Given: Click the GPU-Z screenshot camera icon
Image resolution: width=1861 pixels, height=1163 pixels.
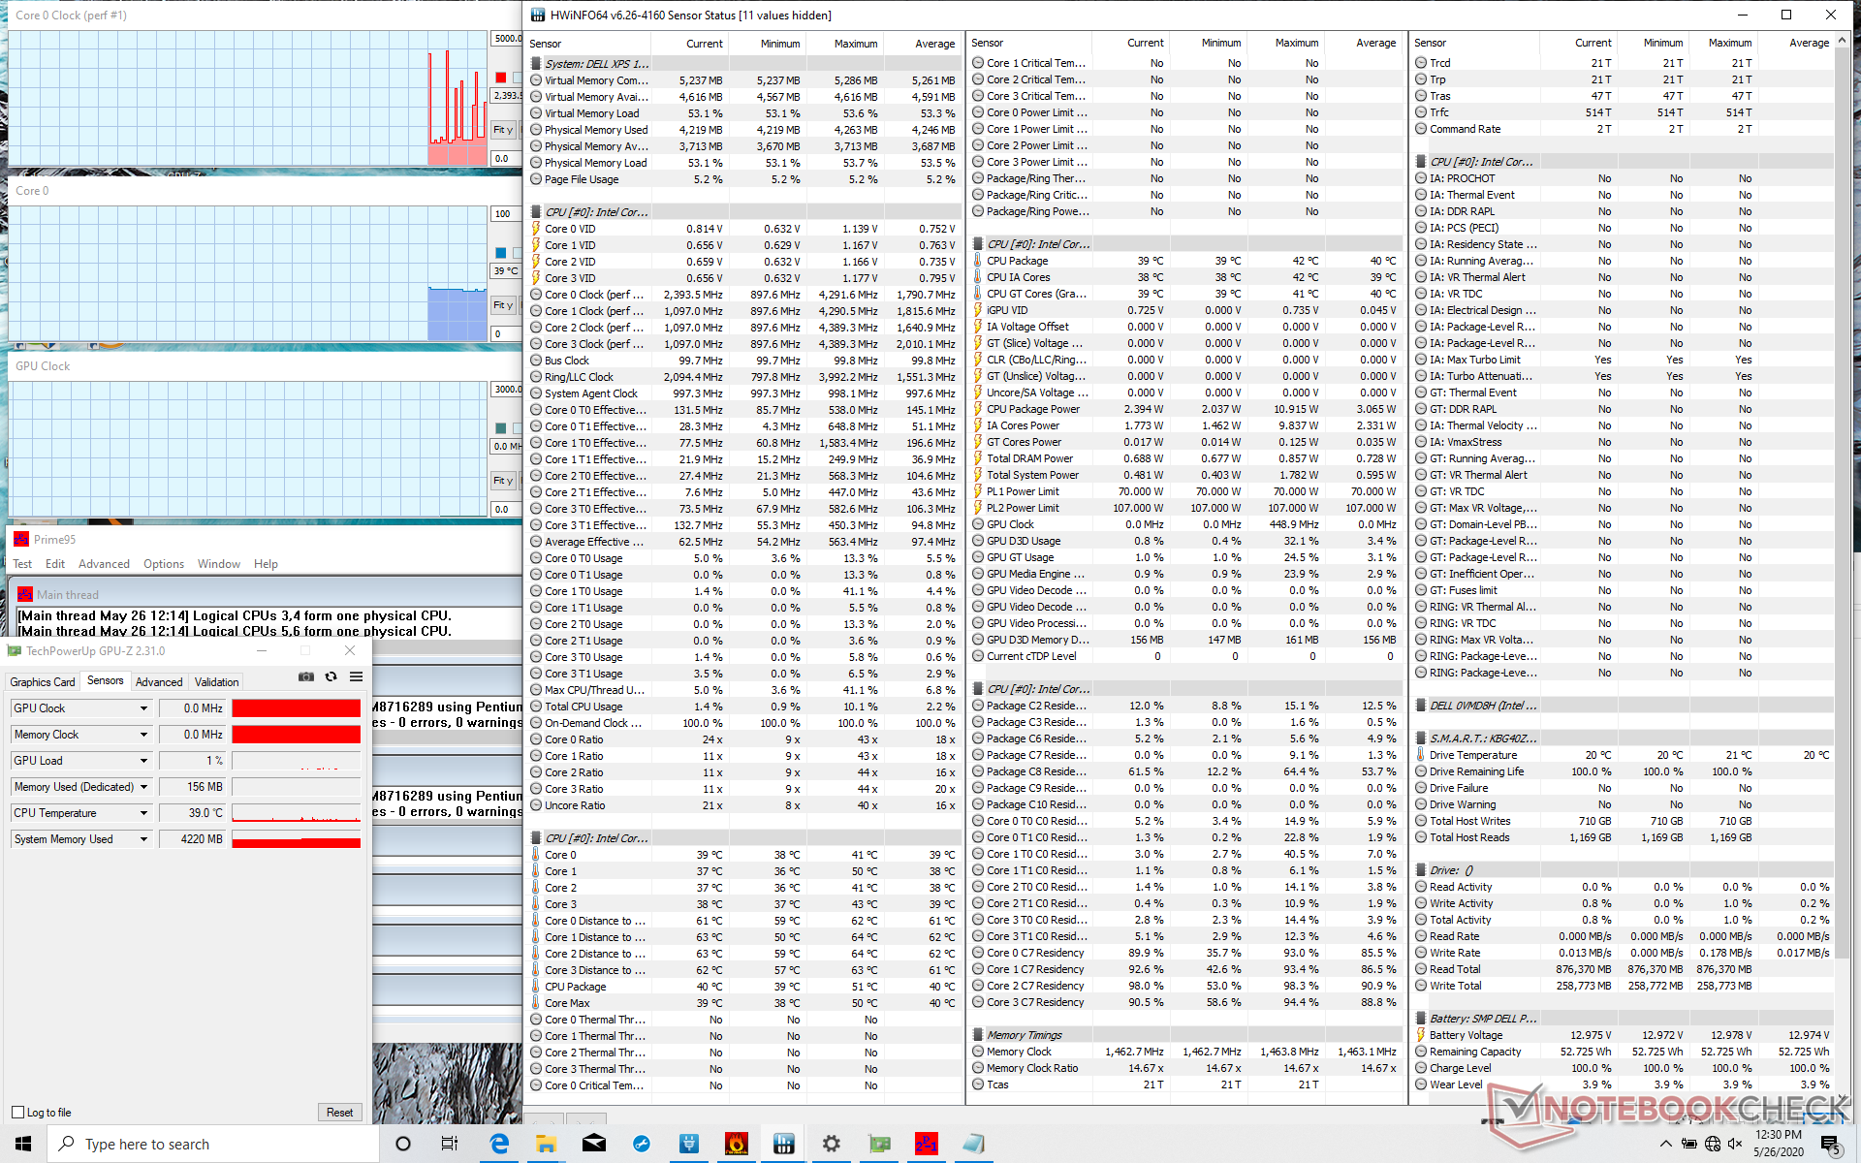Looking at the screenshot, I should coord(305,676).
